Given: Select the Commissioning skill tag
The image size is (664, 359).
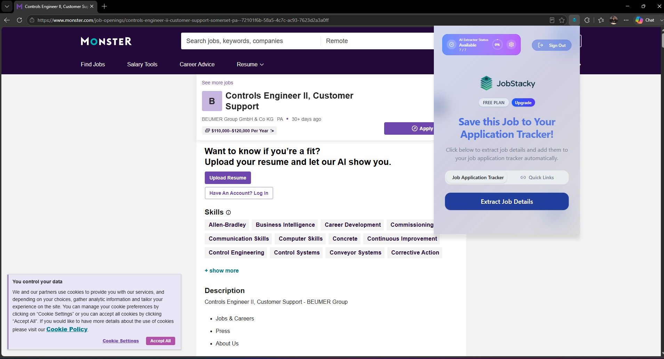Looking at the screenshot, I should click(410, 225).
